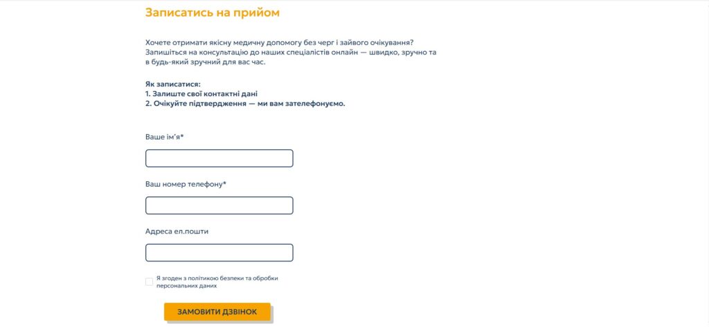Click the line starting "Запишіться на консультацію"

291,53
